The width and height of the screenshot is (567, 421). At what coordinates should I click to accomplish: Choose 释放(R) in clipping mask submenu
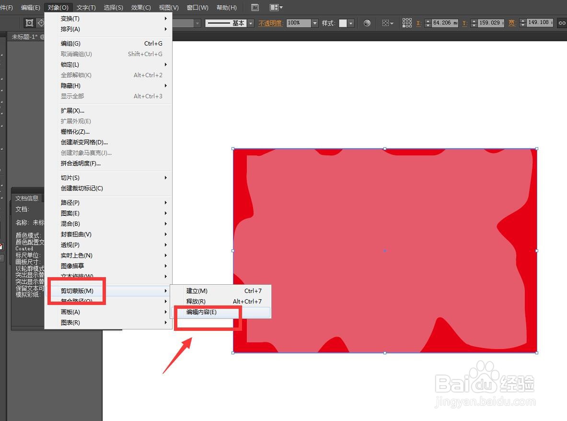(x=220, y=301)
